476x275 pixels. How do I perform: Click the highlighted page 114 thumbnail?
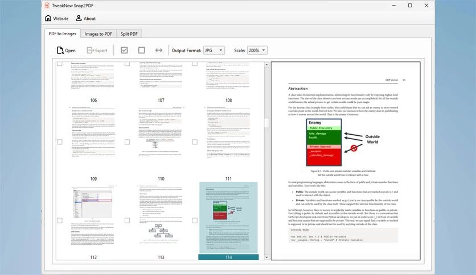pyautogui.click(x=228, y=218)
